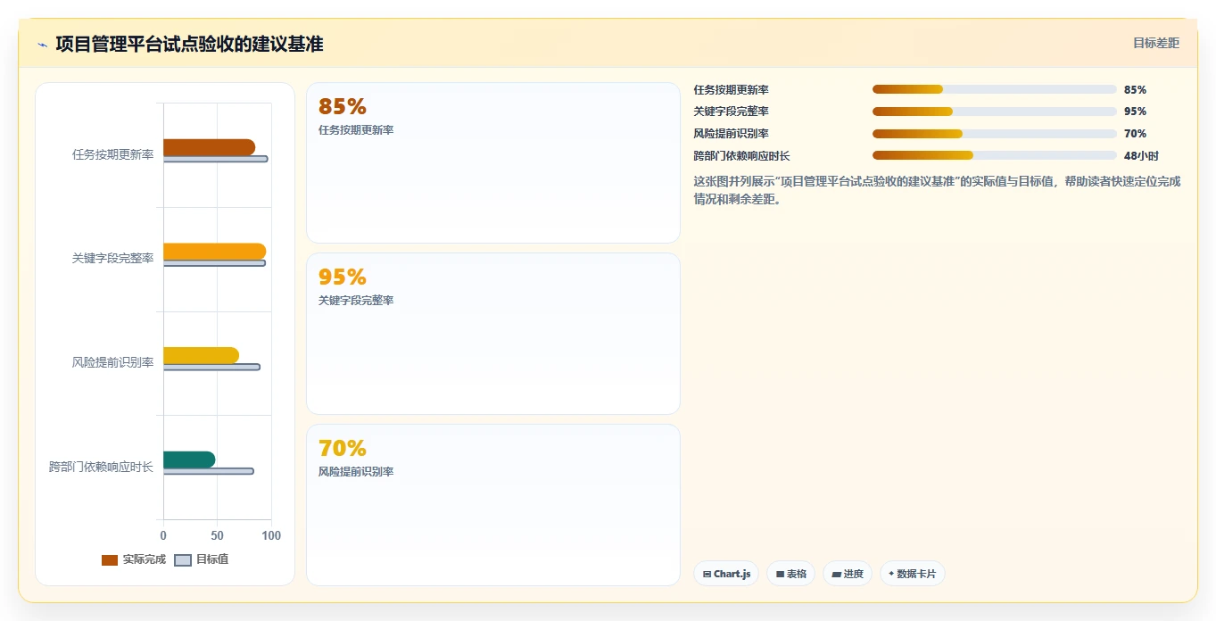Click the 任务按期更新率 progress bar
The image size is (1216, 621).
click(994, 89)
